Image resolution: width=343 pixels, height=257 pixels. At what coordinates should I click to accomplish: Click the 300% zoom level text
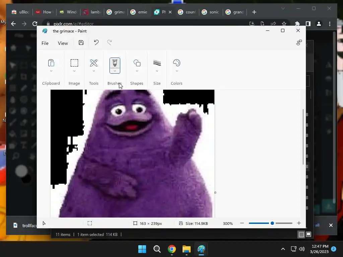coord(228,223)
